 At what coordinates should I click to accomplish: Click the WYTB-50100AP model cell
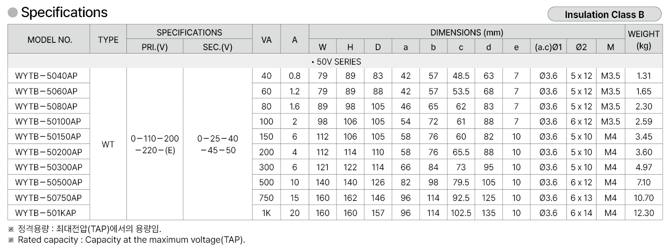(48, 122)
